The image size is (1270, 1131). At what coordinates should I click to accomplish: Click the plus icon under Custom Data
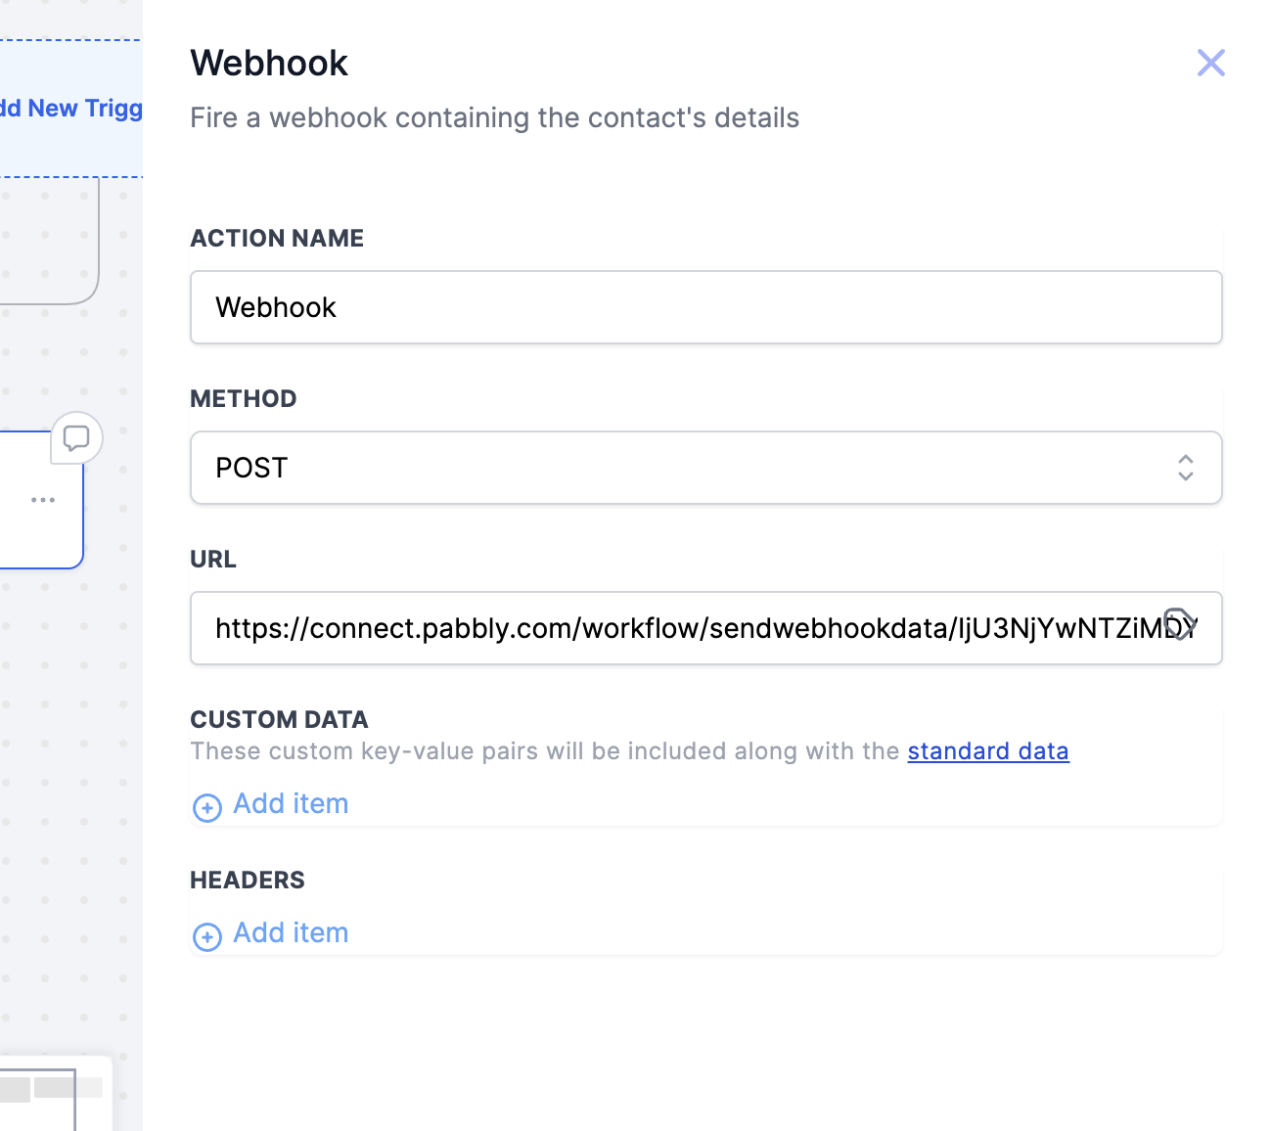point(207,807)
